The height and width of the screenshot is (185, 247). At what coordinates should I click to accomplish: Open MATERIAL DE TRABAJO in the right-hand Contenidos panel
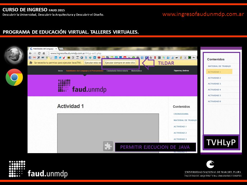(219, 66)
